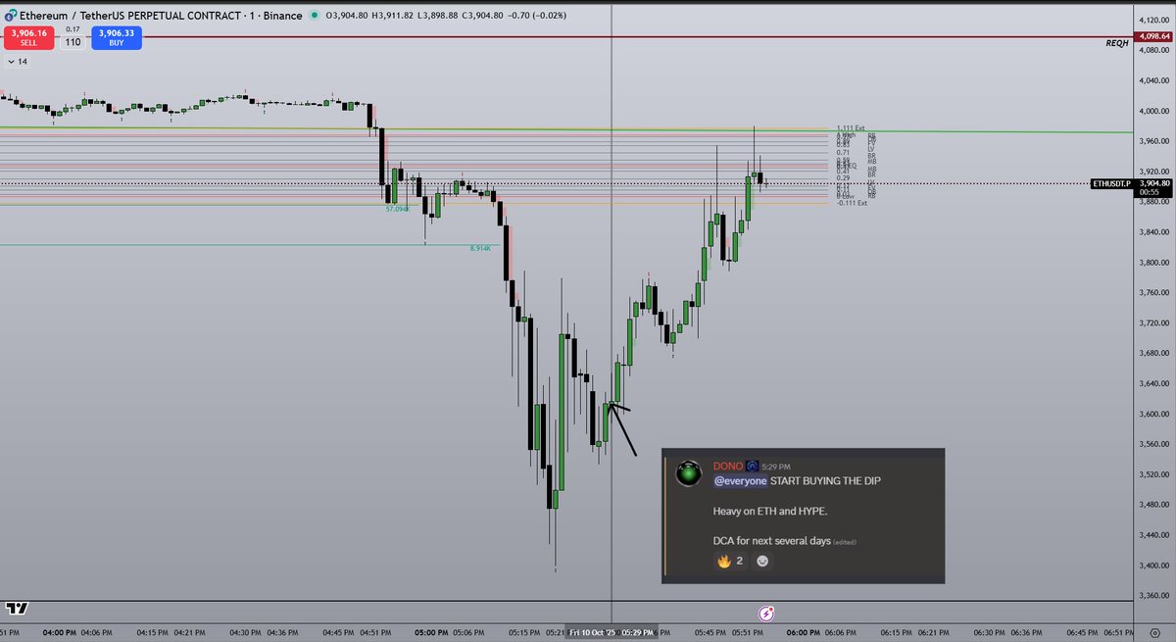Click the ETHUSDT.P symbol price tag
The image size is (1176, 642).
pyautogui.click(x=1112, y=183)
